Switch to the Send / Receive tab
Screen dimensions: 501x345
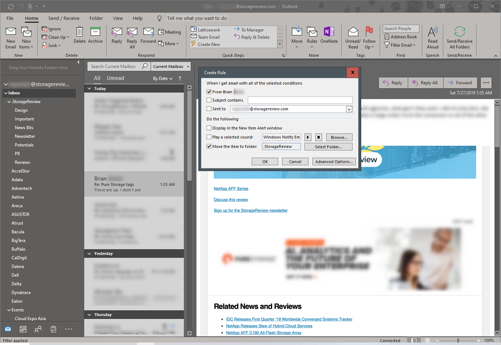(64, 18)
